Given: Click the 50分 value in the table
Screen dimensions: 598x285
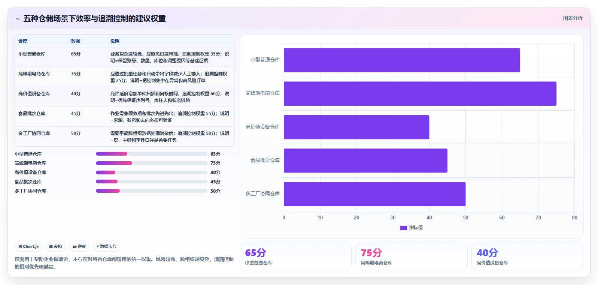Looking at the screenshot, I should tap(76, 133).
